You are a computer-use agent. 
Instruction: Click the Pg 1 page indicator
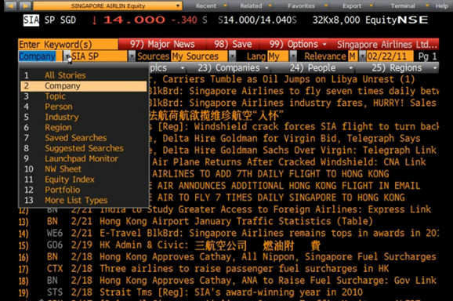coord(428,56)
